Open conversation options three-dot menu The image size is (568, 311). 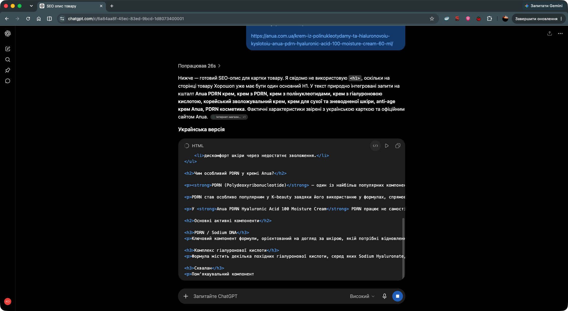click(560, 33)
